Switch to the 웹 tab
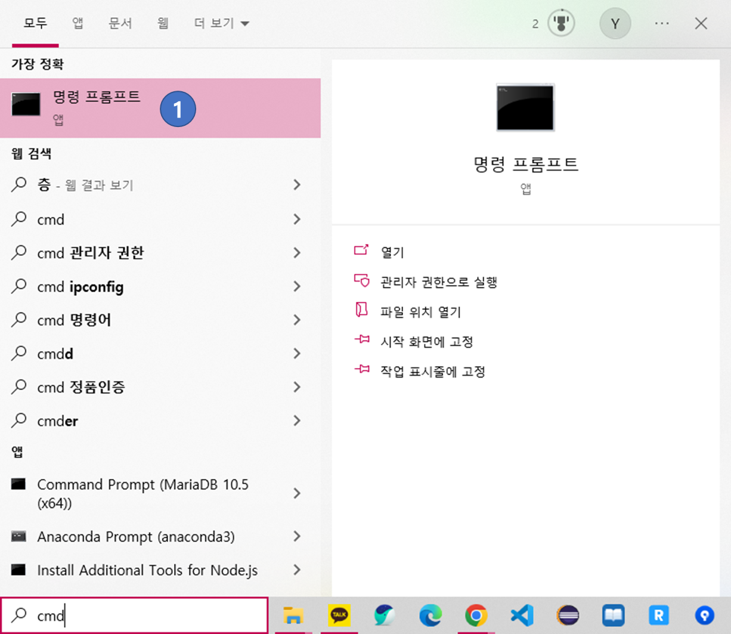This screenshot has height=634, width=731. [163, 23]
